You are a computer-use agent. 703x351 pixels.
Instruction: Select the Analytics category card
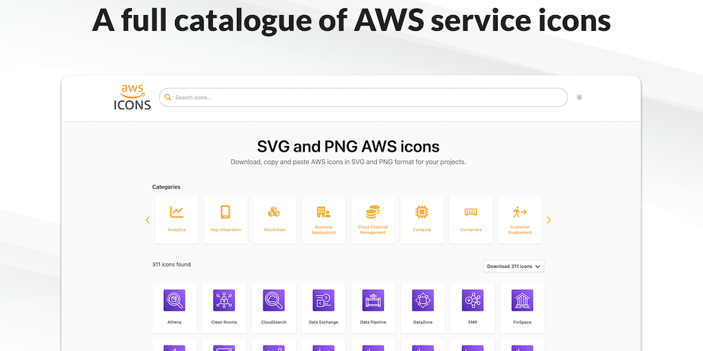(x=176, y=220)
